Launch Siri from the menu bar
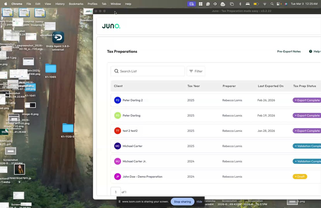 286,4
